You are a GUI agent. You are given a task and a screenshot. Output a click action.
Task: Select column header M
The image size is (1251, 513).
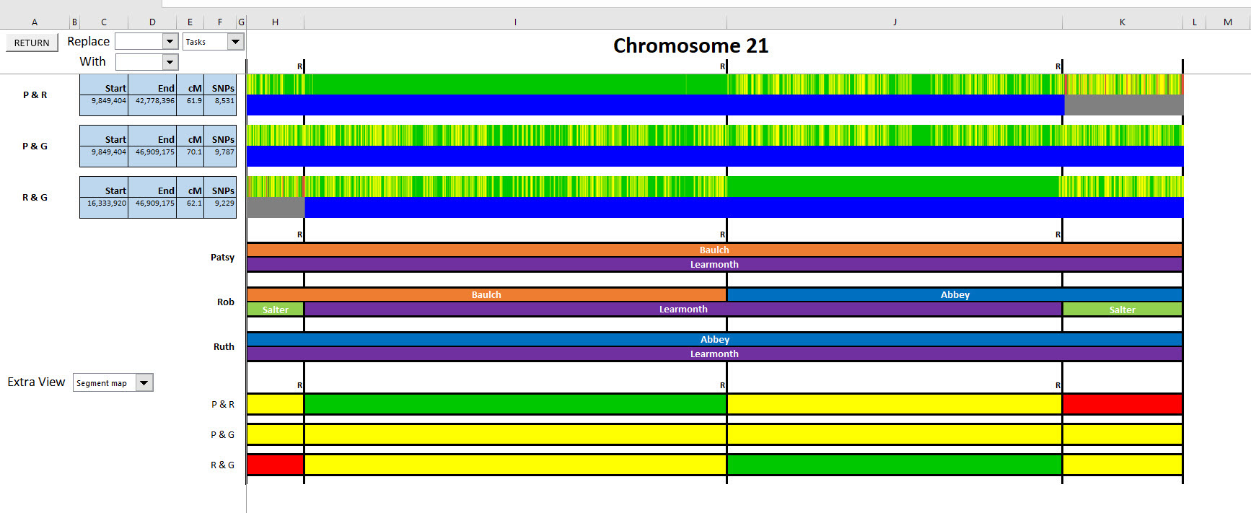1228,22
